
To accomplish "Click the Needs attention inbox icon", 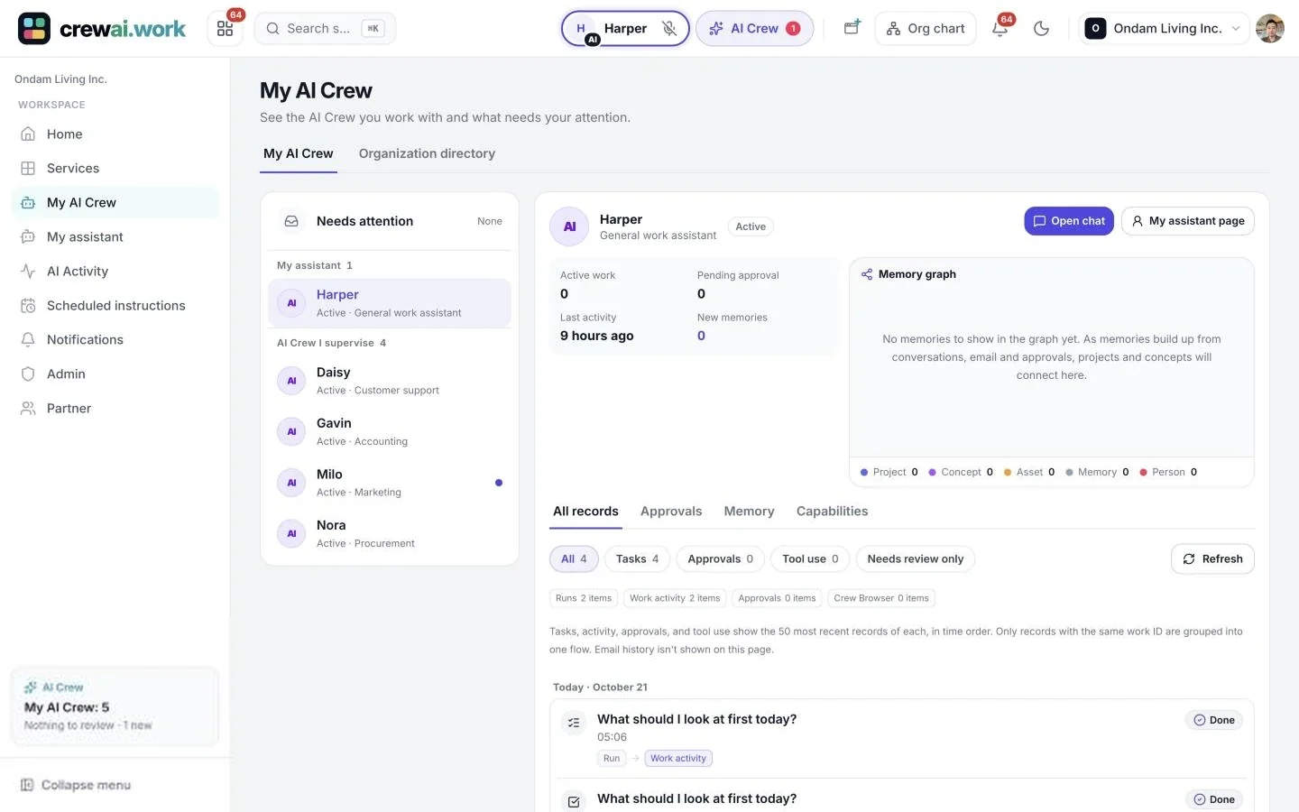I will coord(291,222).
